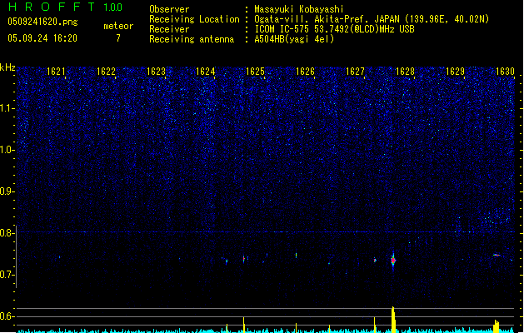Click the 1628 time axis marker
This screenshot has width=524, height=333.
(405, 72)
